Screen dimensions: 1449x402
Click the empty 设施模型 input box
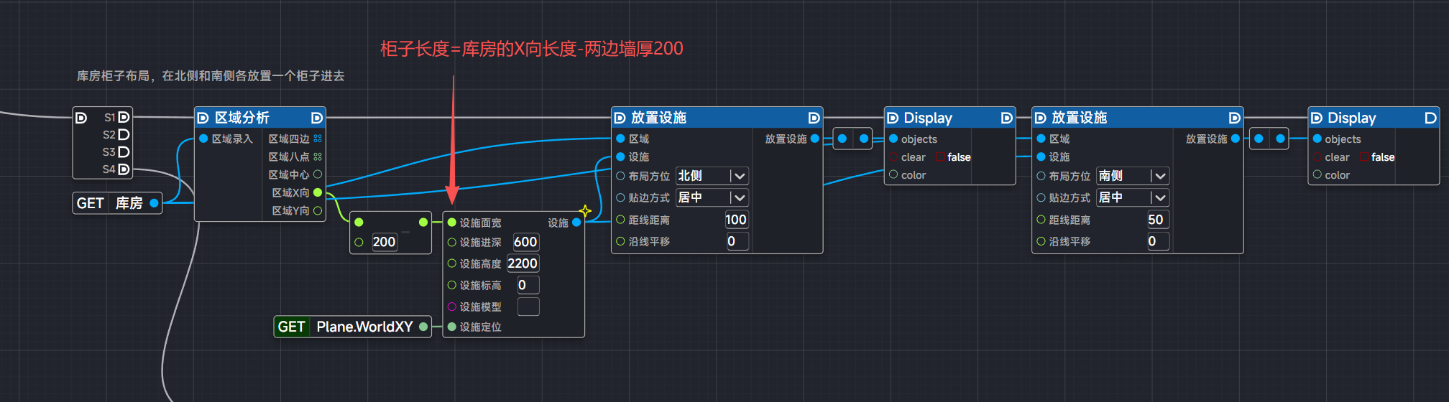coord(528,307)
